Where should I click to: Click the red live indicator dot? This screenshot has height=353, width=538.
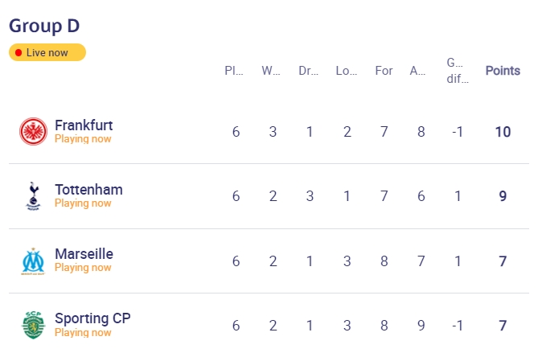point(18,52)
